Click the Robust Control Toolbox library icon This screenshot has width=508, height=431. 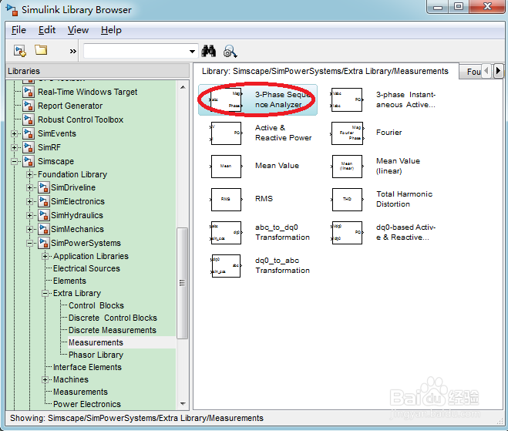29,120
